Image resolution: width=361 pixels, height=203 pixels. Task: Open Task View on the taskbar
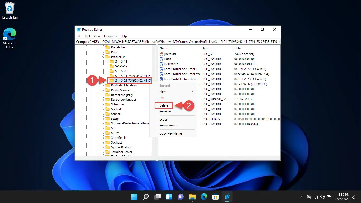158,197
